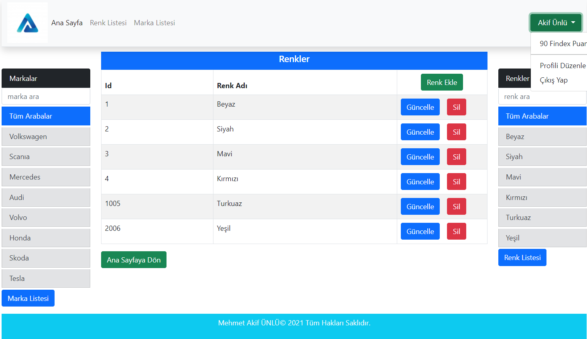Select Kırmızı in the right color list
Image resolution: width=587 pixels, height=339 pixels.
[x=542, y=197]
